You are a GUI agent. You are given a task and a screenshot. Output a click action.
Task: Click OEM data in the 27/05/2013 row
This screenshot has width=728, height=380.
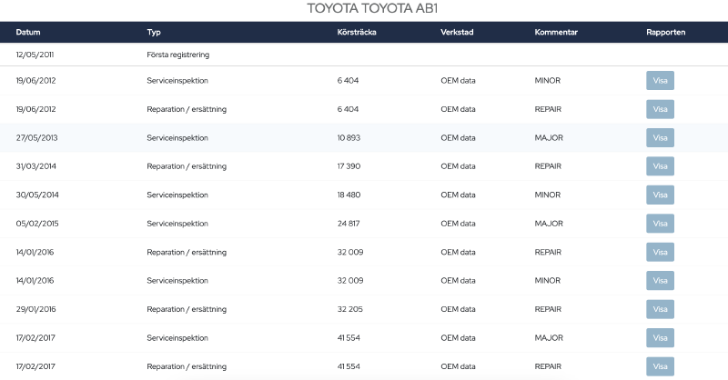(x=458, y=138)
